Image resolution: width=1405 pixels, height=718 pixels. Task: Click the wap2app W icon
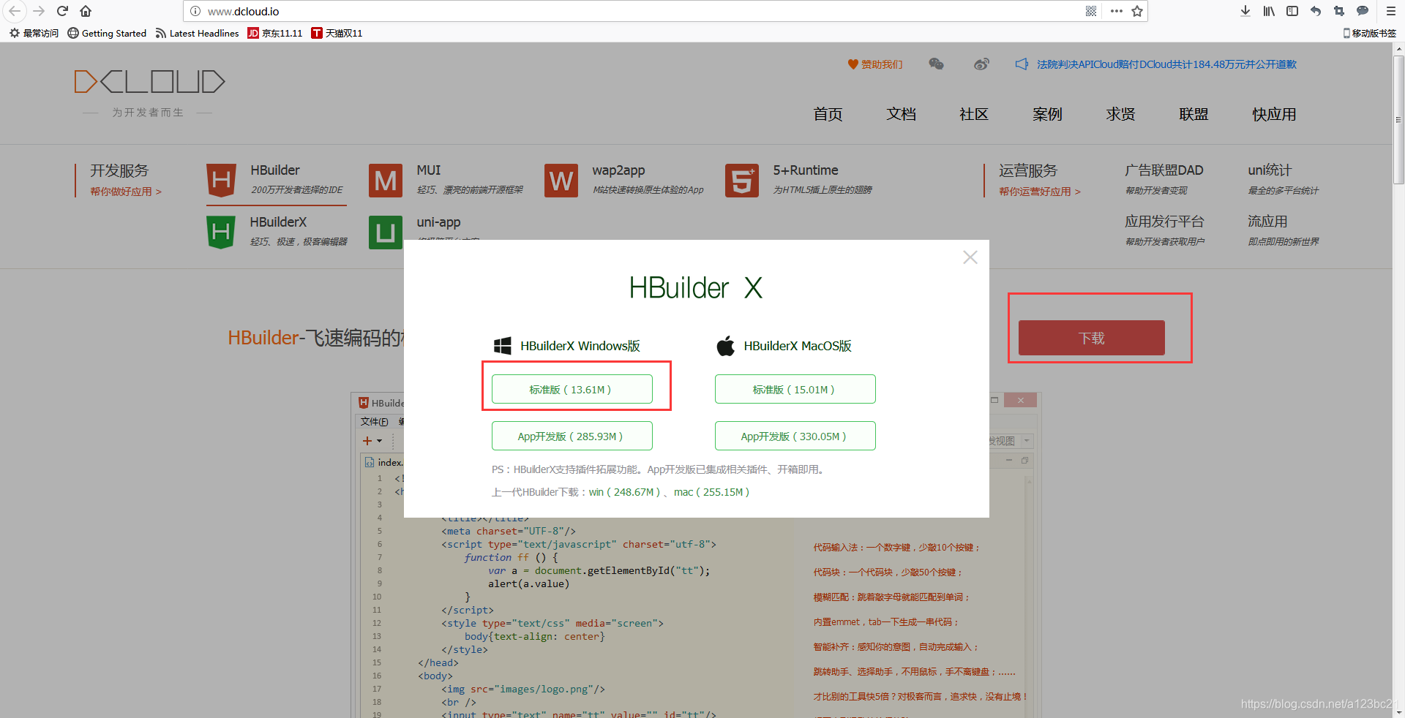561,180
